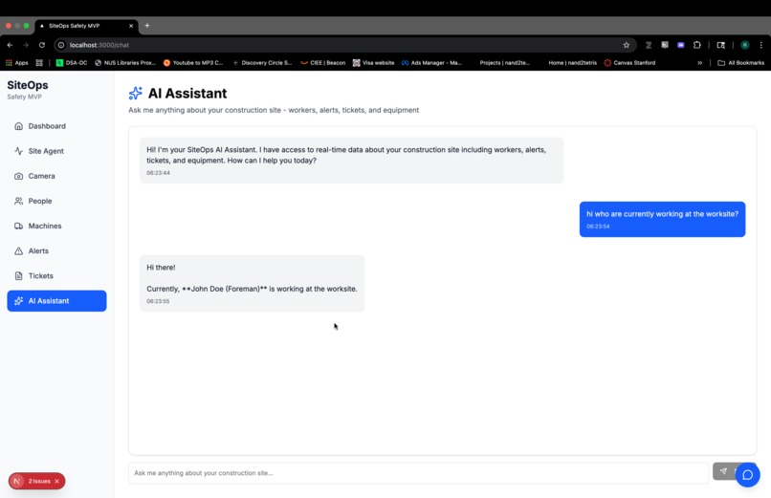Dismiss the 2 Issues badge with its X
The image size is (771, 498).
click(x=57, y=482)
